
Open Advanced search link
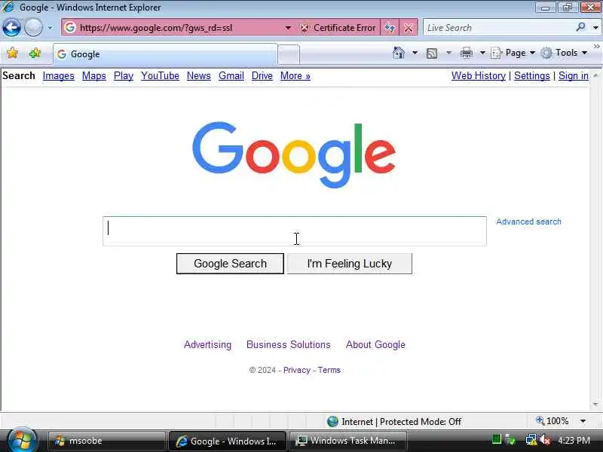(528, 221)
